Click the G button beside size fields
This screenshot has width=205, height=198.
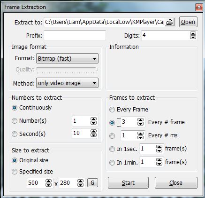pyautogui.click(x=92, y=183)
